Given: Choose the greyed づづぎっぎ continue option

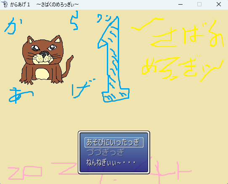Looking at the screenshot, I should point(105,152).
